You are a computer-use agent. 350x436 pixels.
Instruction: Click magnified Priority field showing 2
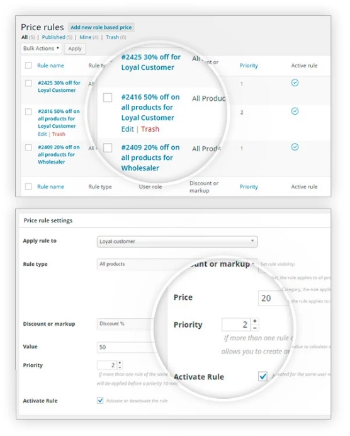(236, 324)
